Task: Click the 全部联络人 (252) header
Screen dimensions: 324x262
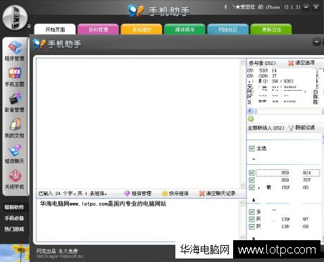Action: (x=266, y=128)
